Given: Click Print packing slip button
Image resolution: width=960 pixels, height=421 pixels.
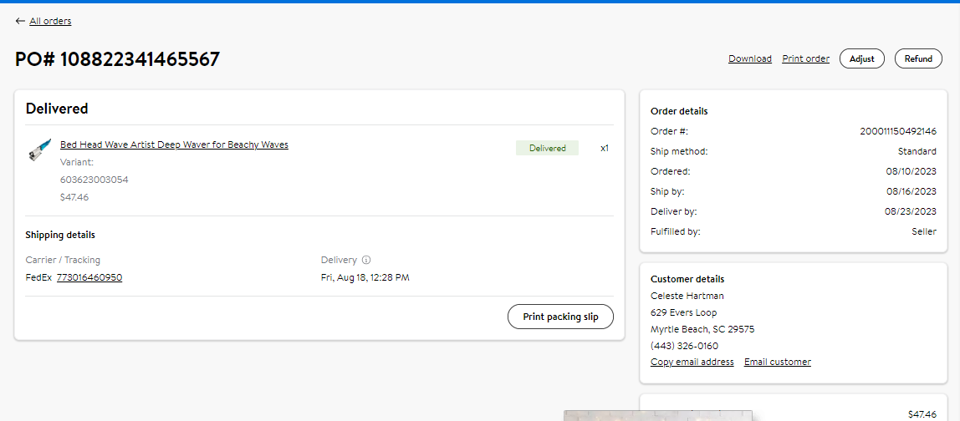Looking at the screenshot, I should click(x=560, y=317).
